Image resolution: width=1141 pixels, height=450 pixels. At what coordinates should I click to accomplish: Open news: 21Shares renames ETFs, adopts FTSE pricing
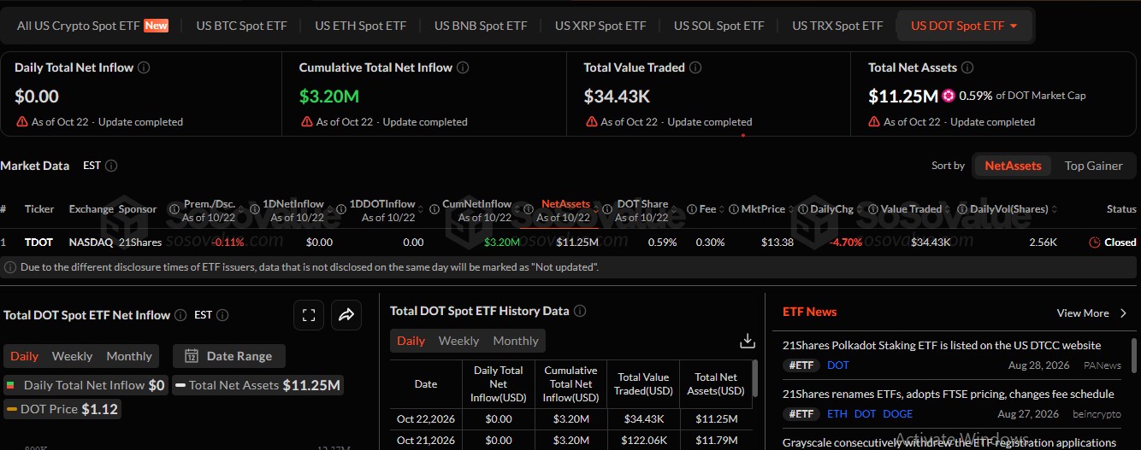pyautogui.click(x=949, y=394)
